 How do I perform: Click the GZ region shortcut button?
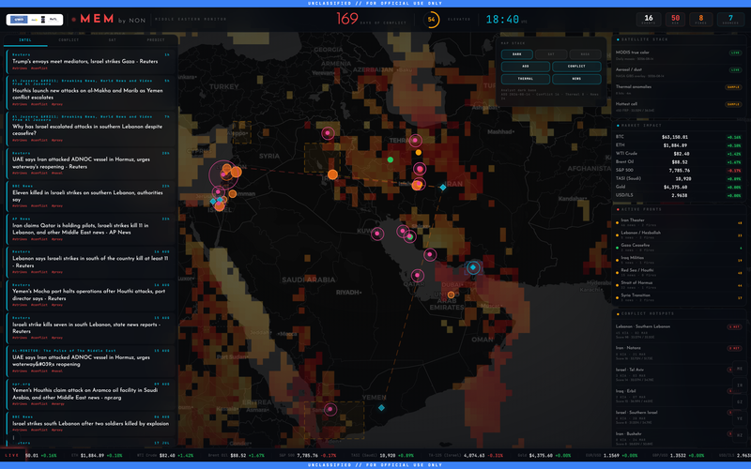click(740, 402)
